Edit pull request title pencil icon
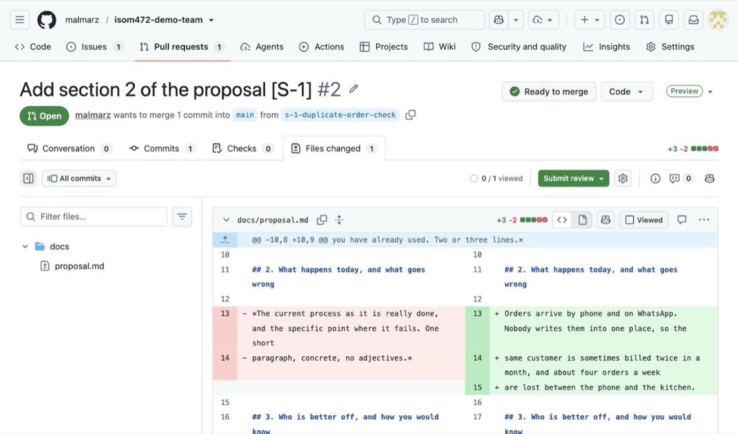Screen dimensions: 738x434 (354, 89)
